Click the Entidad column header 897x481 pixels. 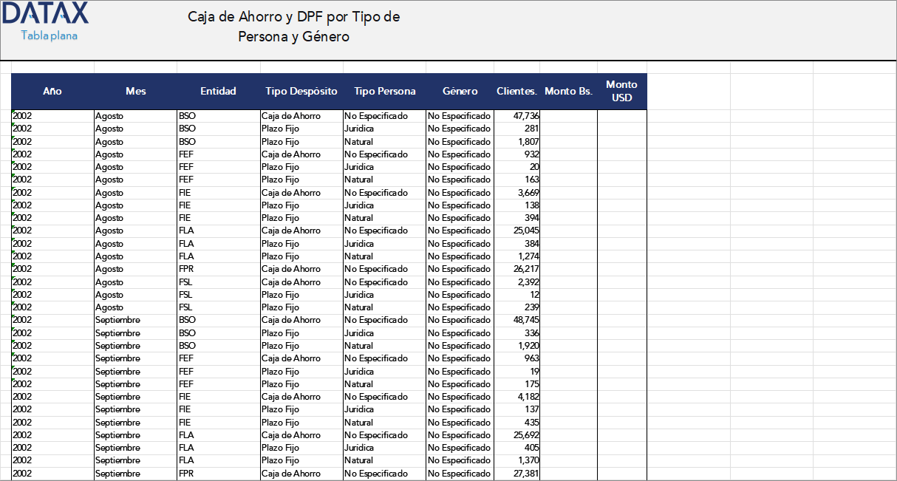(x=218, y=92)
